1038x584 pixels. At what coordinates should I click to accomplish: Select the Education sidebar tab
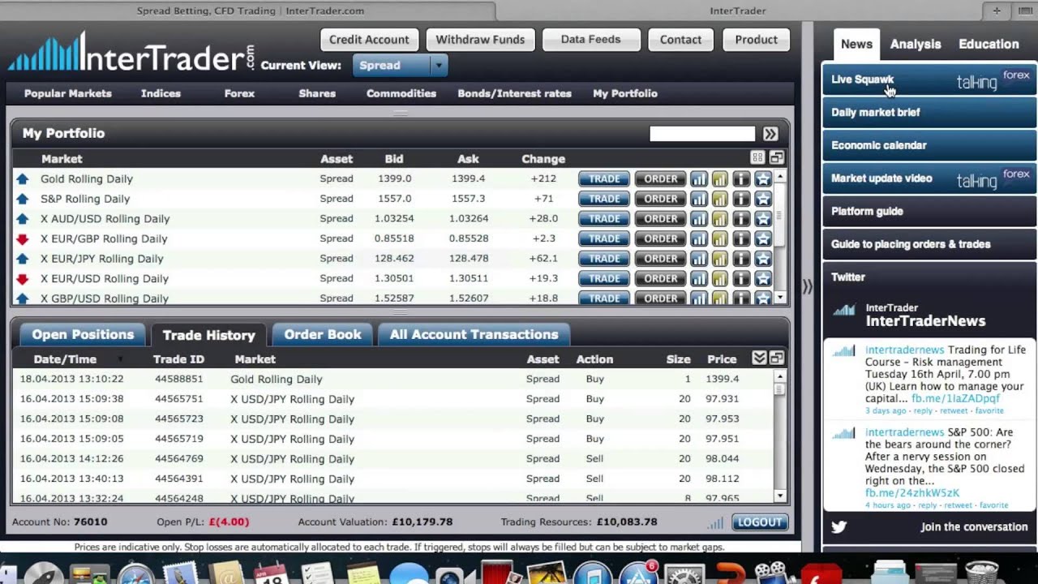(x=989, y=45)
